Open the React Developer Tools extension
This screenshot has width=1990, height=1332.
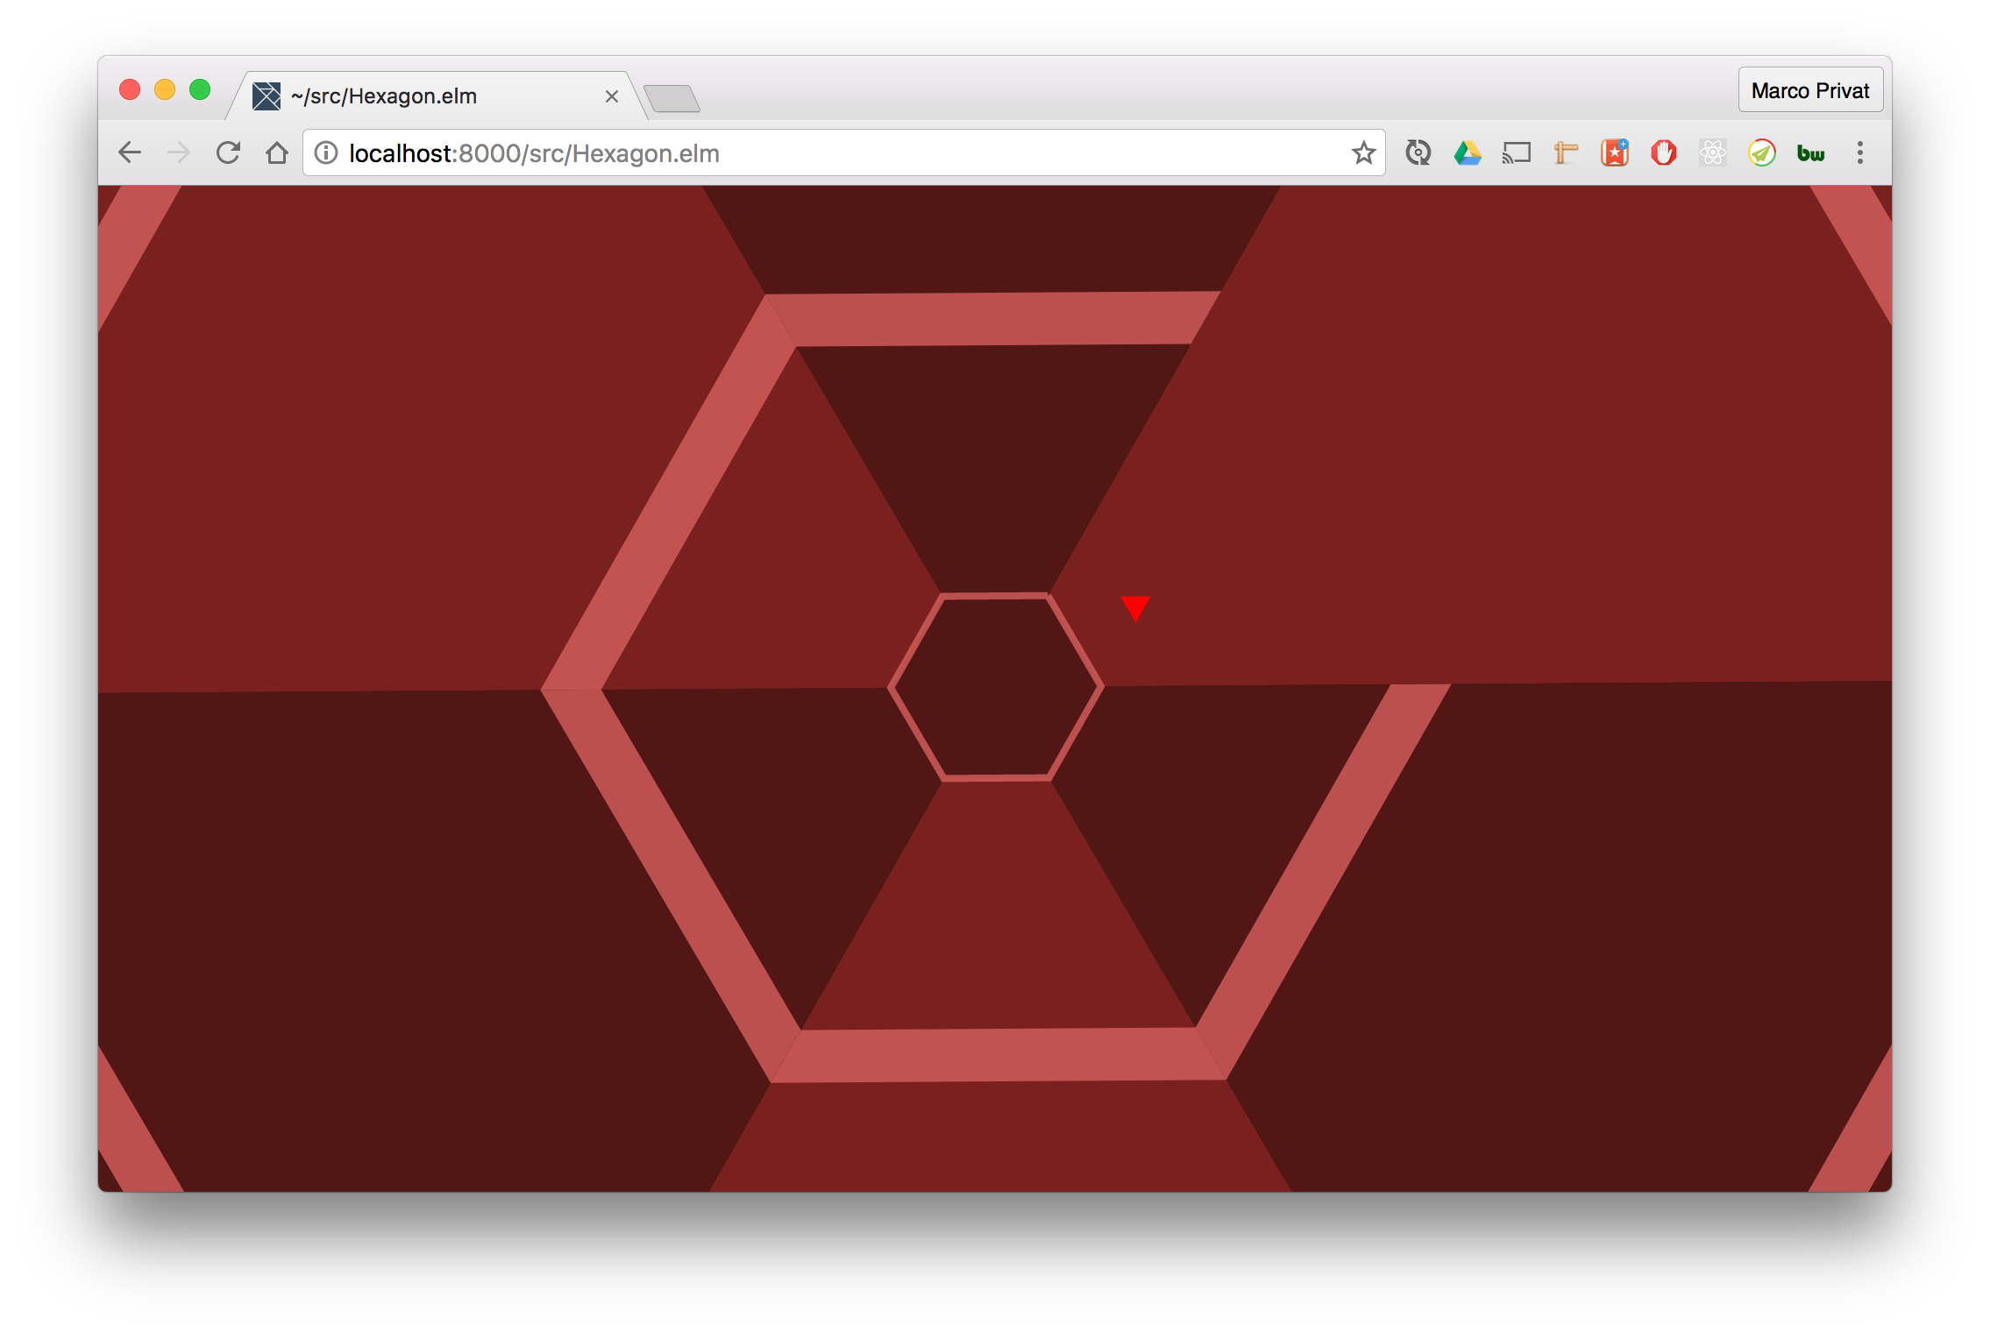(1712, 152)
